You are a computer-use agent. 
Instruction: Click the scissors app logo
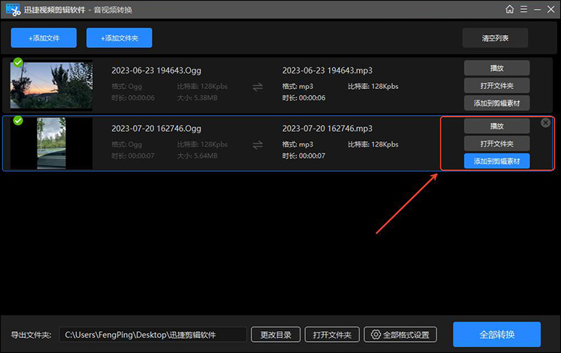(x=13, y=10)
